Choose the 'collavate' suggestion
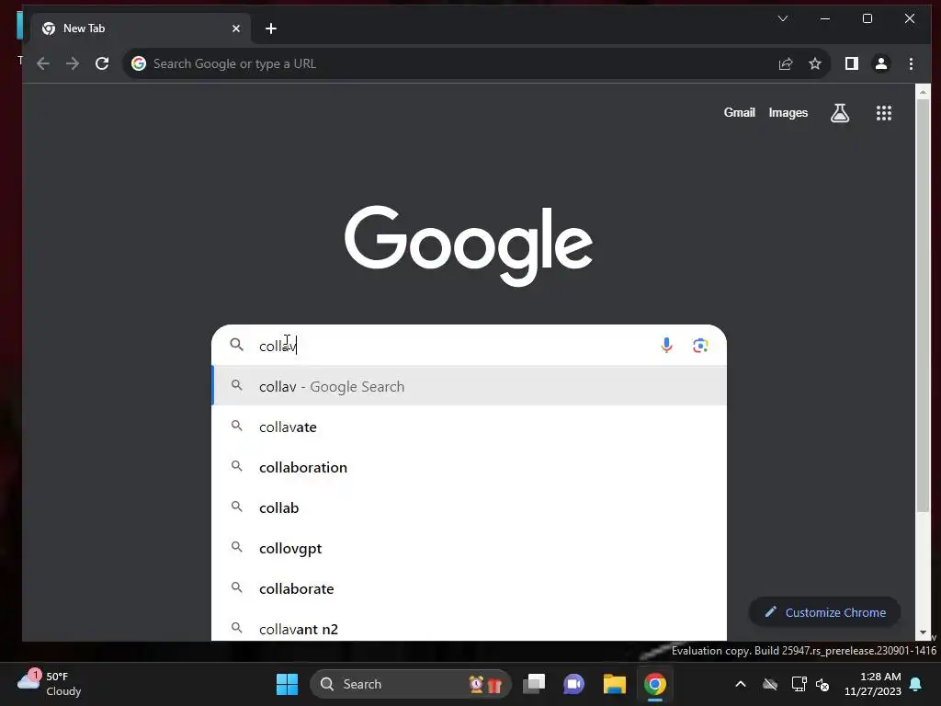This screenshot has width=941, height=706. coord(469,427)
